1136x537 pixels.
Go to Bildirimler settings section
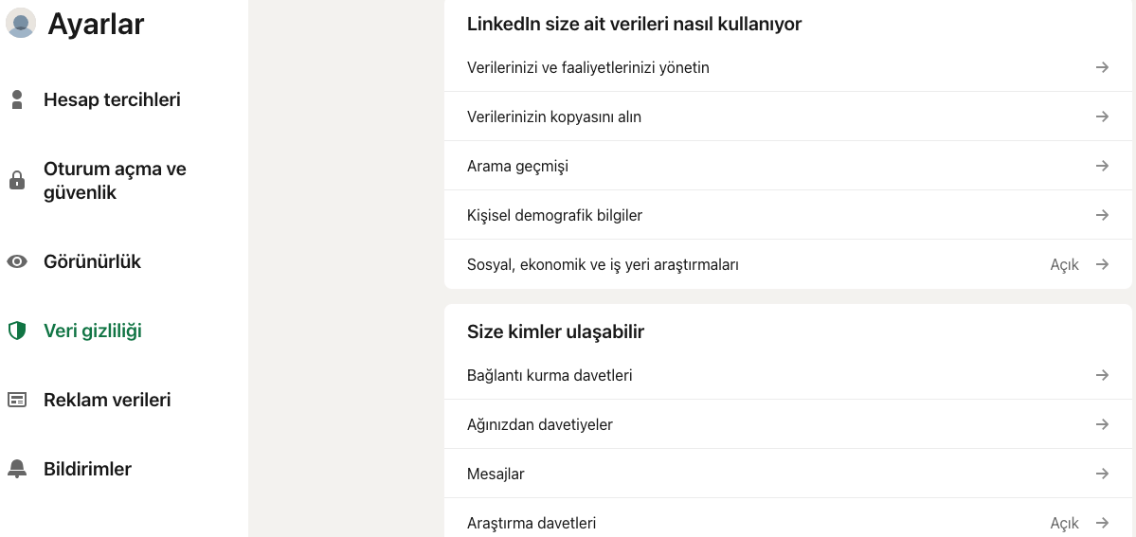click(x=87, y=469)
